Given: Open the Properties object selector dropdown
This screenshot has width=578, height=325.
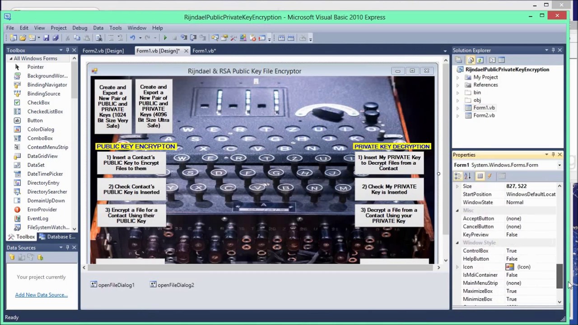Looking at the screenshot, I should coord(559,165).
